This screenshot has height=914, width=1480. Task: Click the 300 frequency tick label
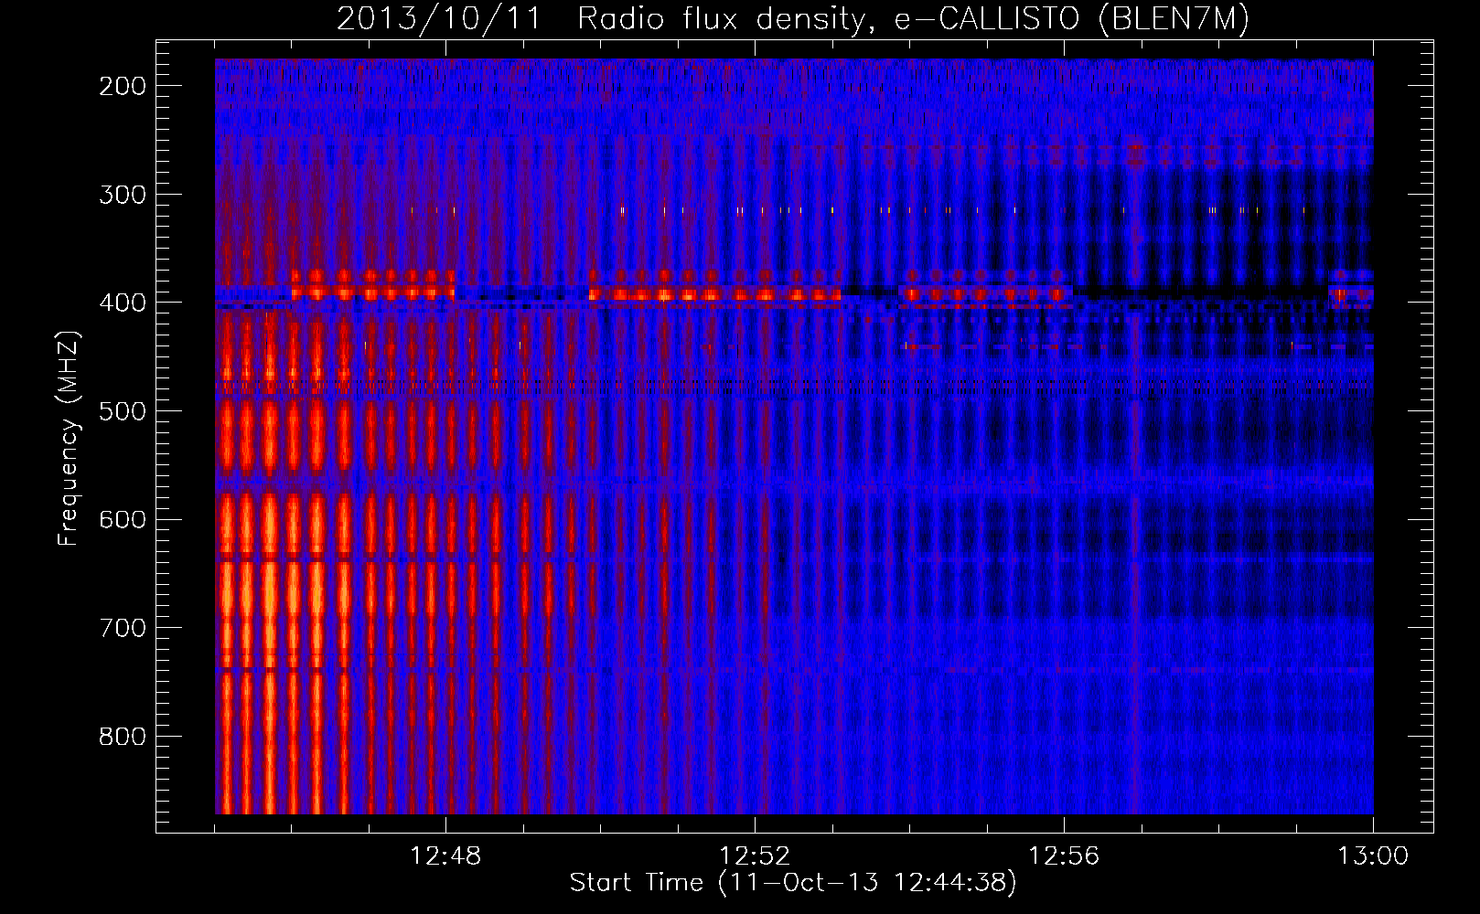click(x=123, y=195)
